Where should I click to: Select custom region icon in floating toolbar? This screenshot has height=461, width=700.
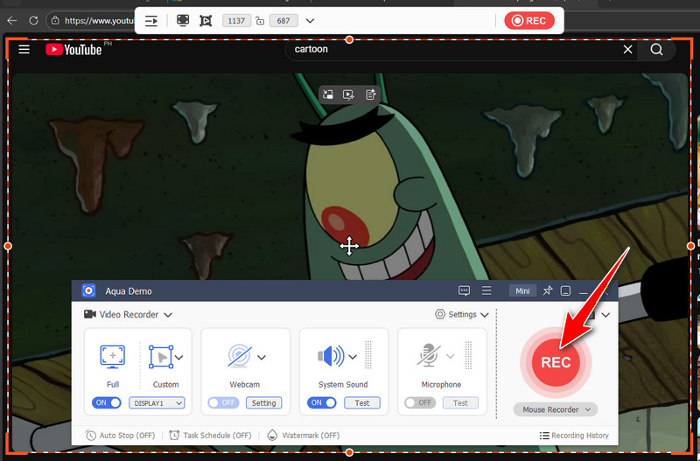point(206,20)
